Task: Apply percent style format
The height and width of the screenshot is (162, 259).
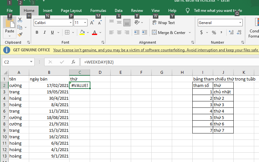Action: [x=214, y=33]
